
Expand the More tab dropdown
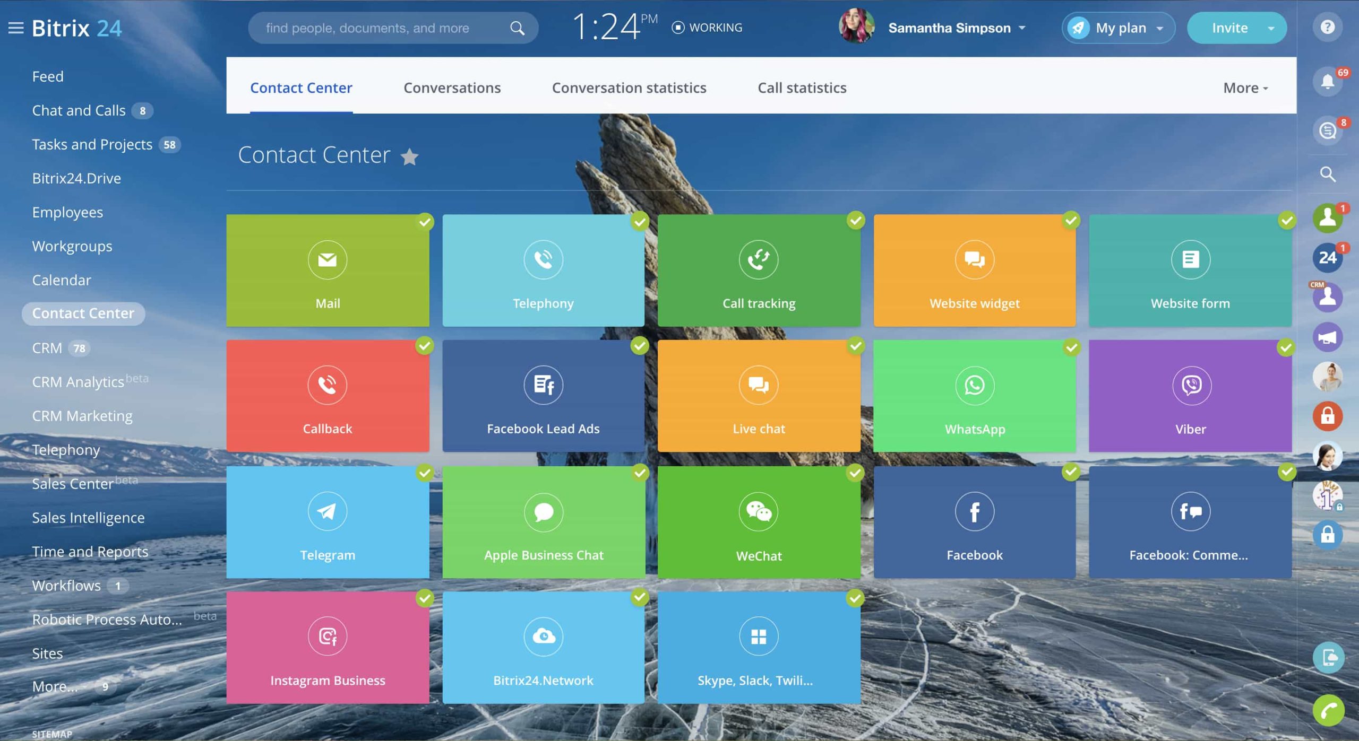click(1245, 88)
